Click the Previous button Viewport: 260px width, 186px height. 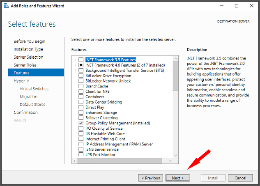[x=151, y=178]
